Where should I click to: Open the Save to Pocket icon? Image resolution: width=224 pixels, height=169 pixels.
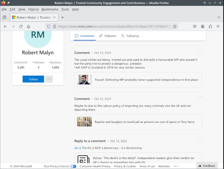(x=195, y=27)
